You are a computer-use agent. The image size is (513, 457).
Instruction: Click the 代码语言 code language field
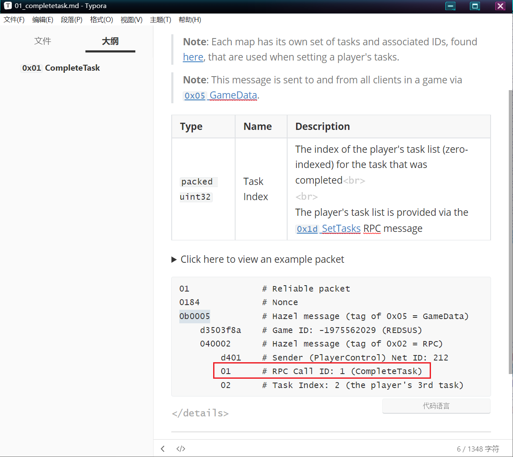(436, 406)
